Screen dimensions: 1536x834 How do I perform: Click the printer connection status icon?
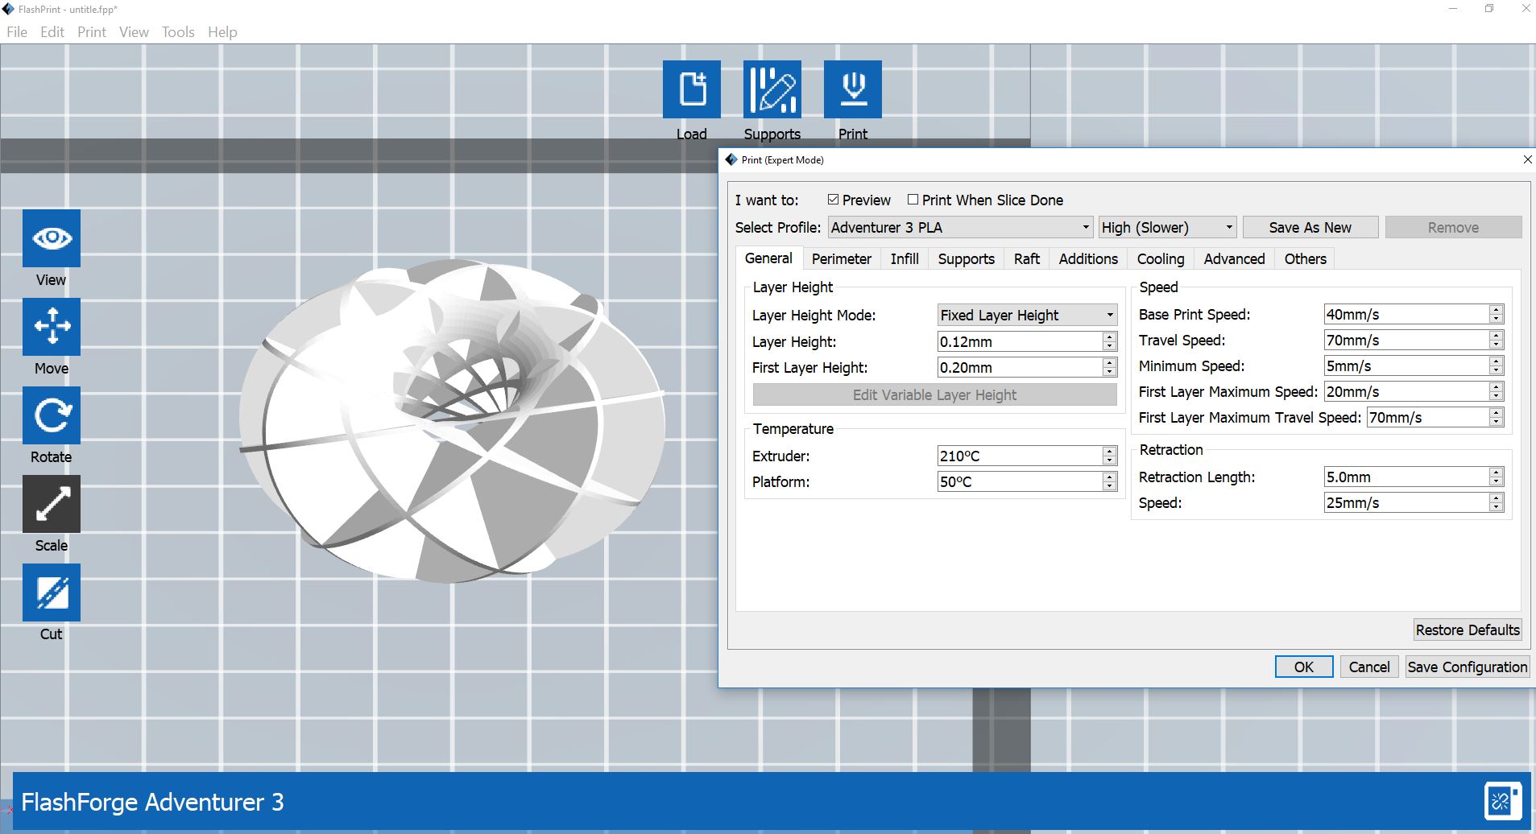click(1503, 801)
